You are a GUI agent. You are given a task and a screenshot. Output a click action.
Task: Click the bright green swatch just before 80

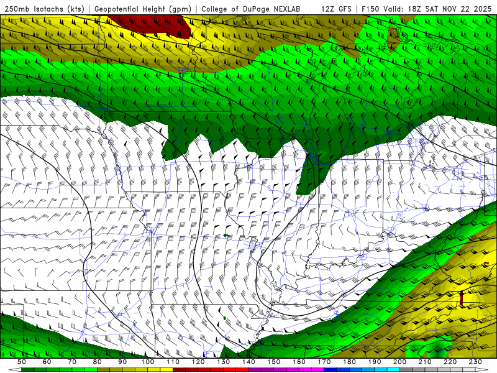click(x=91, y=370)
